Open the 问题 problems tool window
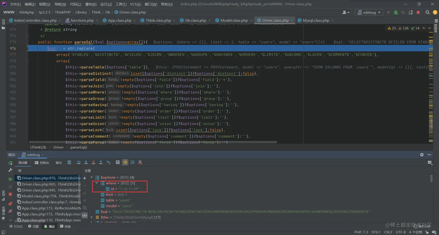 33,227
